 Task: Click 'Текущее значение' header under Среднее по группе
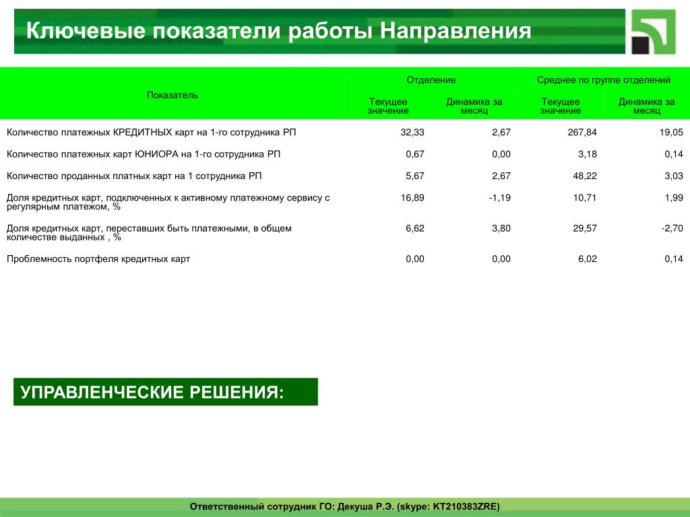560,106
